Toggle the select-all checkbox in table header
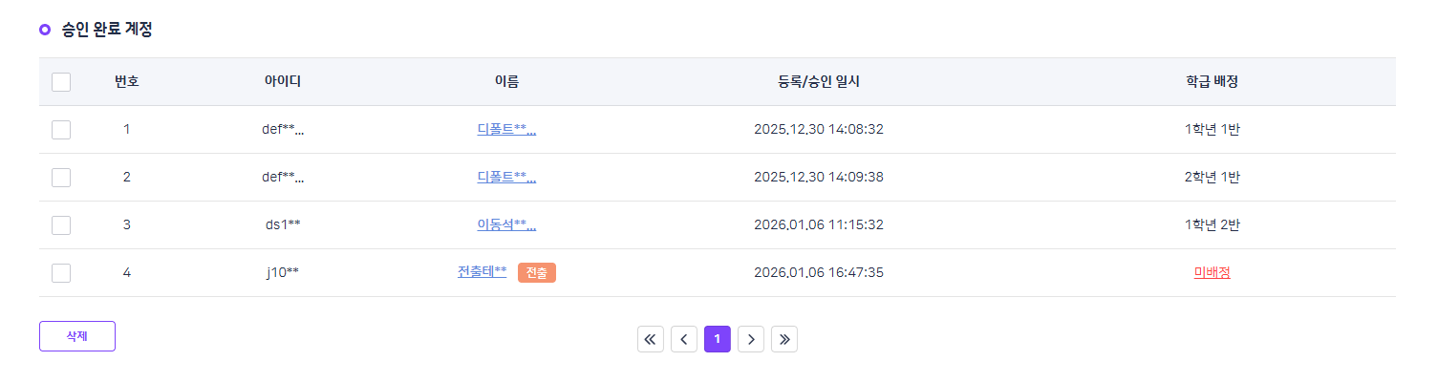 tap(61, 82)
